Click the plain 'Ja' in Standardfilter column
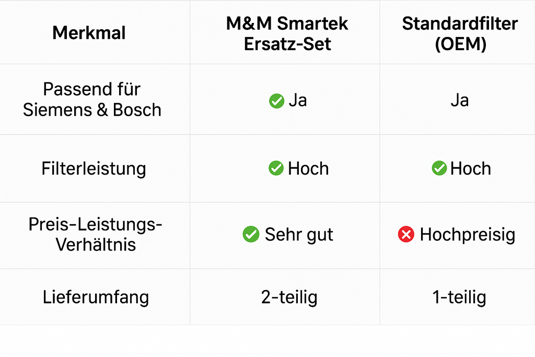This screenshot has width=535, height=357. (460, 100)
